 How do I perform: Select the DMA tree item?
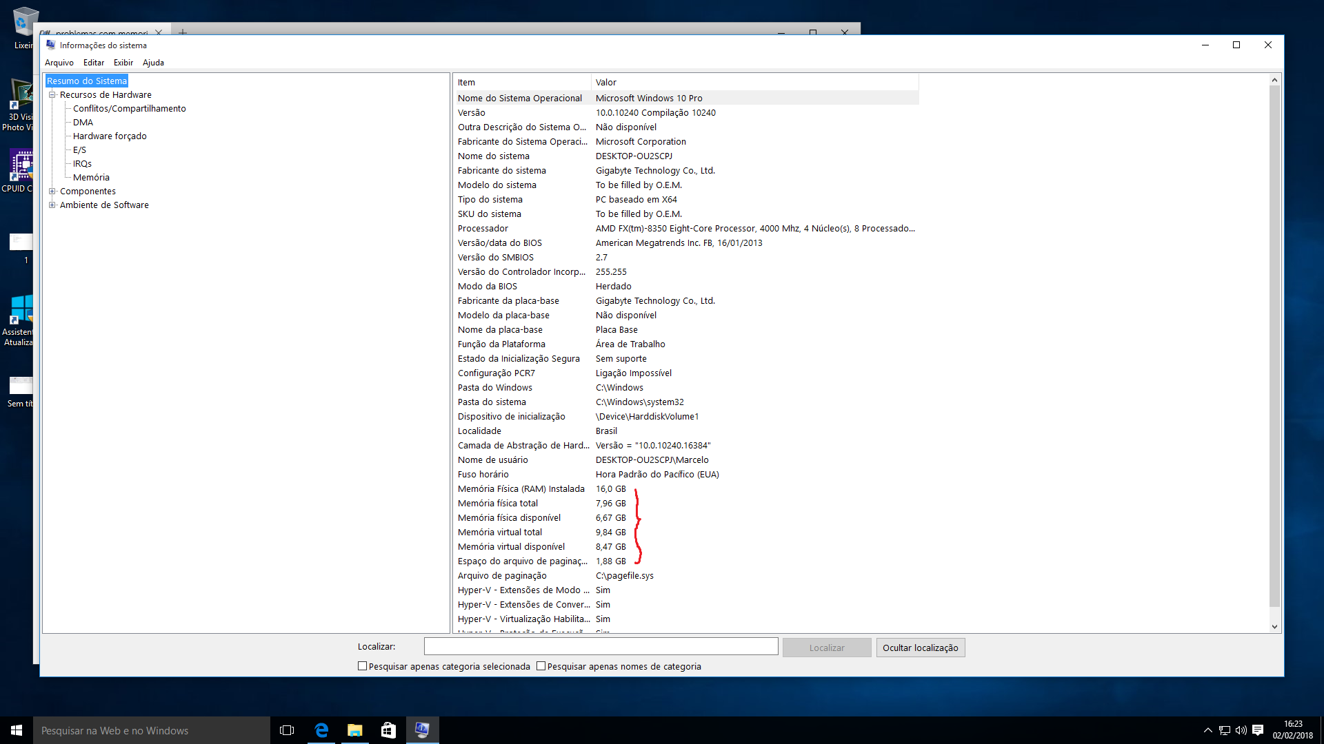point(83,123)
